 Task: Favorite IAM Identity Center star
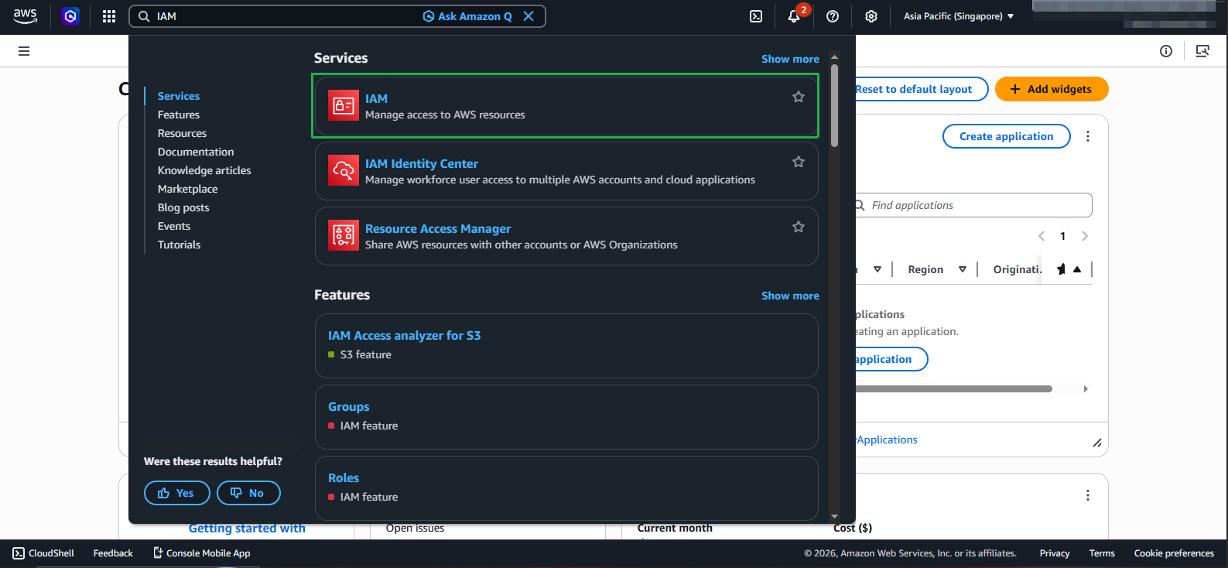tap(799, 162)
